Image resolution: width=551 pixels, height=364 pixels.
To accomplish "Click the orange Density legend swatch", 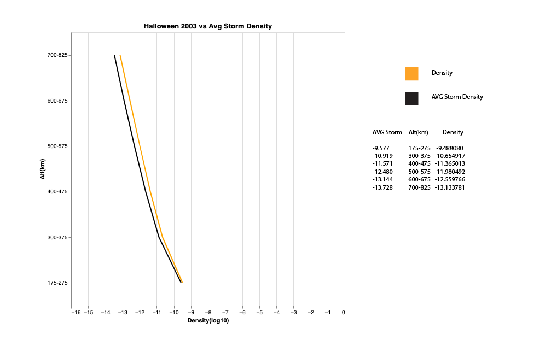I will 411,73.
